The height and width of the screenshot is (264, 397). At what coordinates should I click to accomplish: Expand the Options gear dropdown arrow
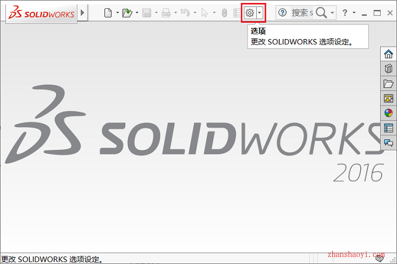click(x=260, y=13)
